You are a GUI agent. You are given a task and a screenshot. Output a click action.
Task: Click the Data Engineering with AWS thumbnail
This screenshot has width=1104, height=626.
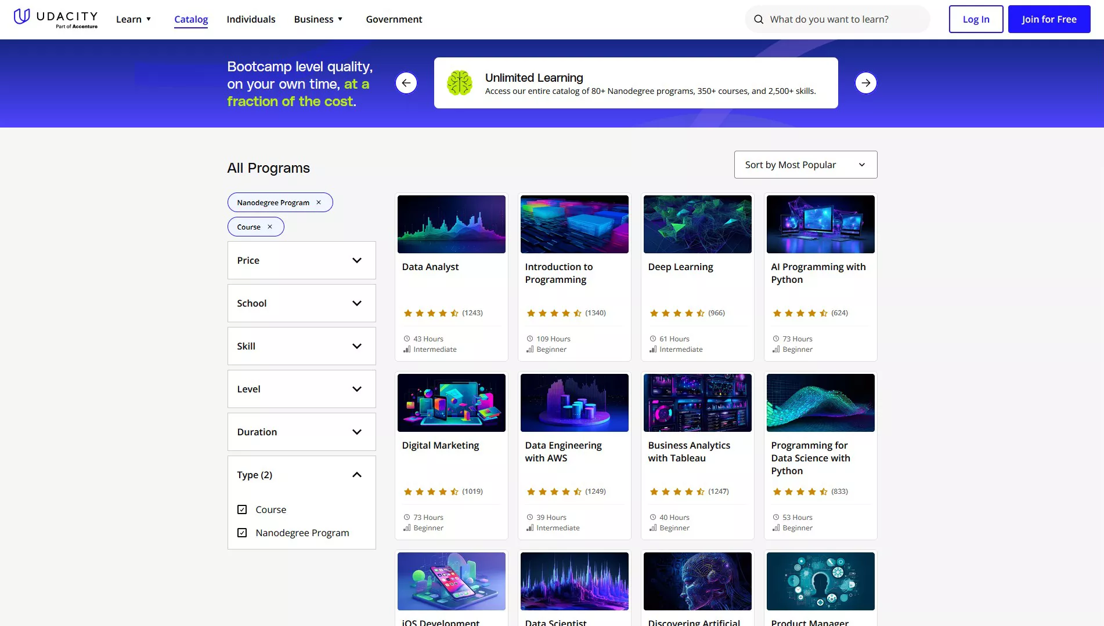point(574,402)
